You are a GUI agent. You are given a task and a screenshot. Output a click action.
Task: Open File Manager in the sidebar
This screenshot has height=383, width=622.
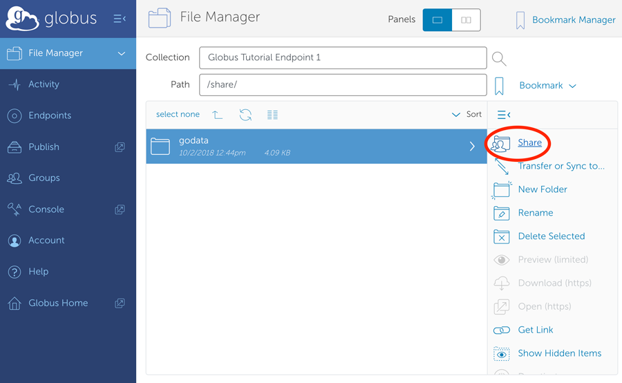click(x=68, y=53)
